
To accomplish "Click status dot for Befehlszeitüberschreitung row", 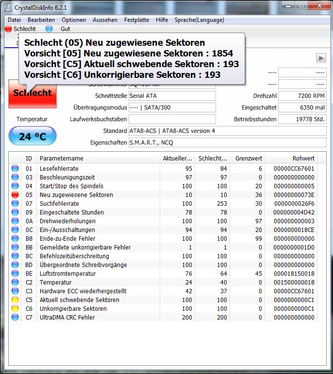I will click(15, 256).
